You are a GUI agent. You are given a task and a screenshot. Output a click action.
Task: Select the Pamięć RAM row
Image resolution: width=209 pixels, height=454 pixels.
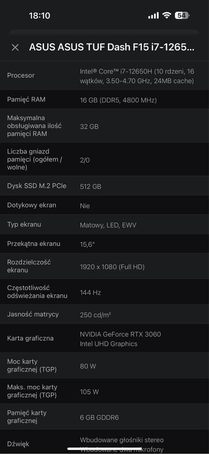click(104, 99)
